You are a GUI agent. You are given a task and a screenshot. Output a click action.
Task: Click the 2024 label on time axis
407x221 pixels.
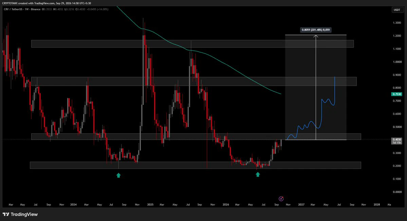tap(73, 204)
